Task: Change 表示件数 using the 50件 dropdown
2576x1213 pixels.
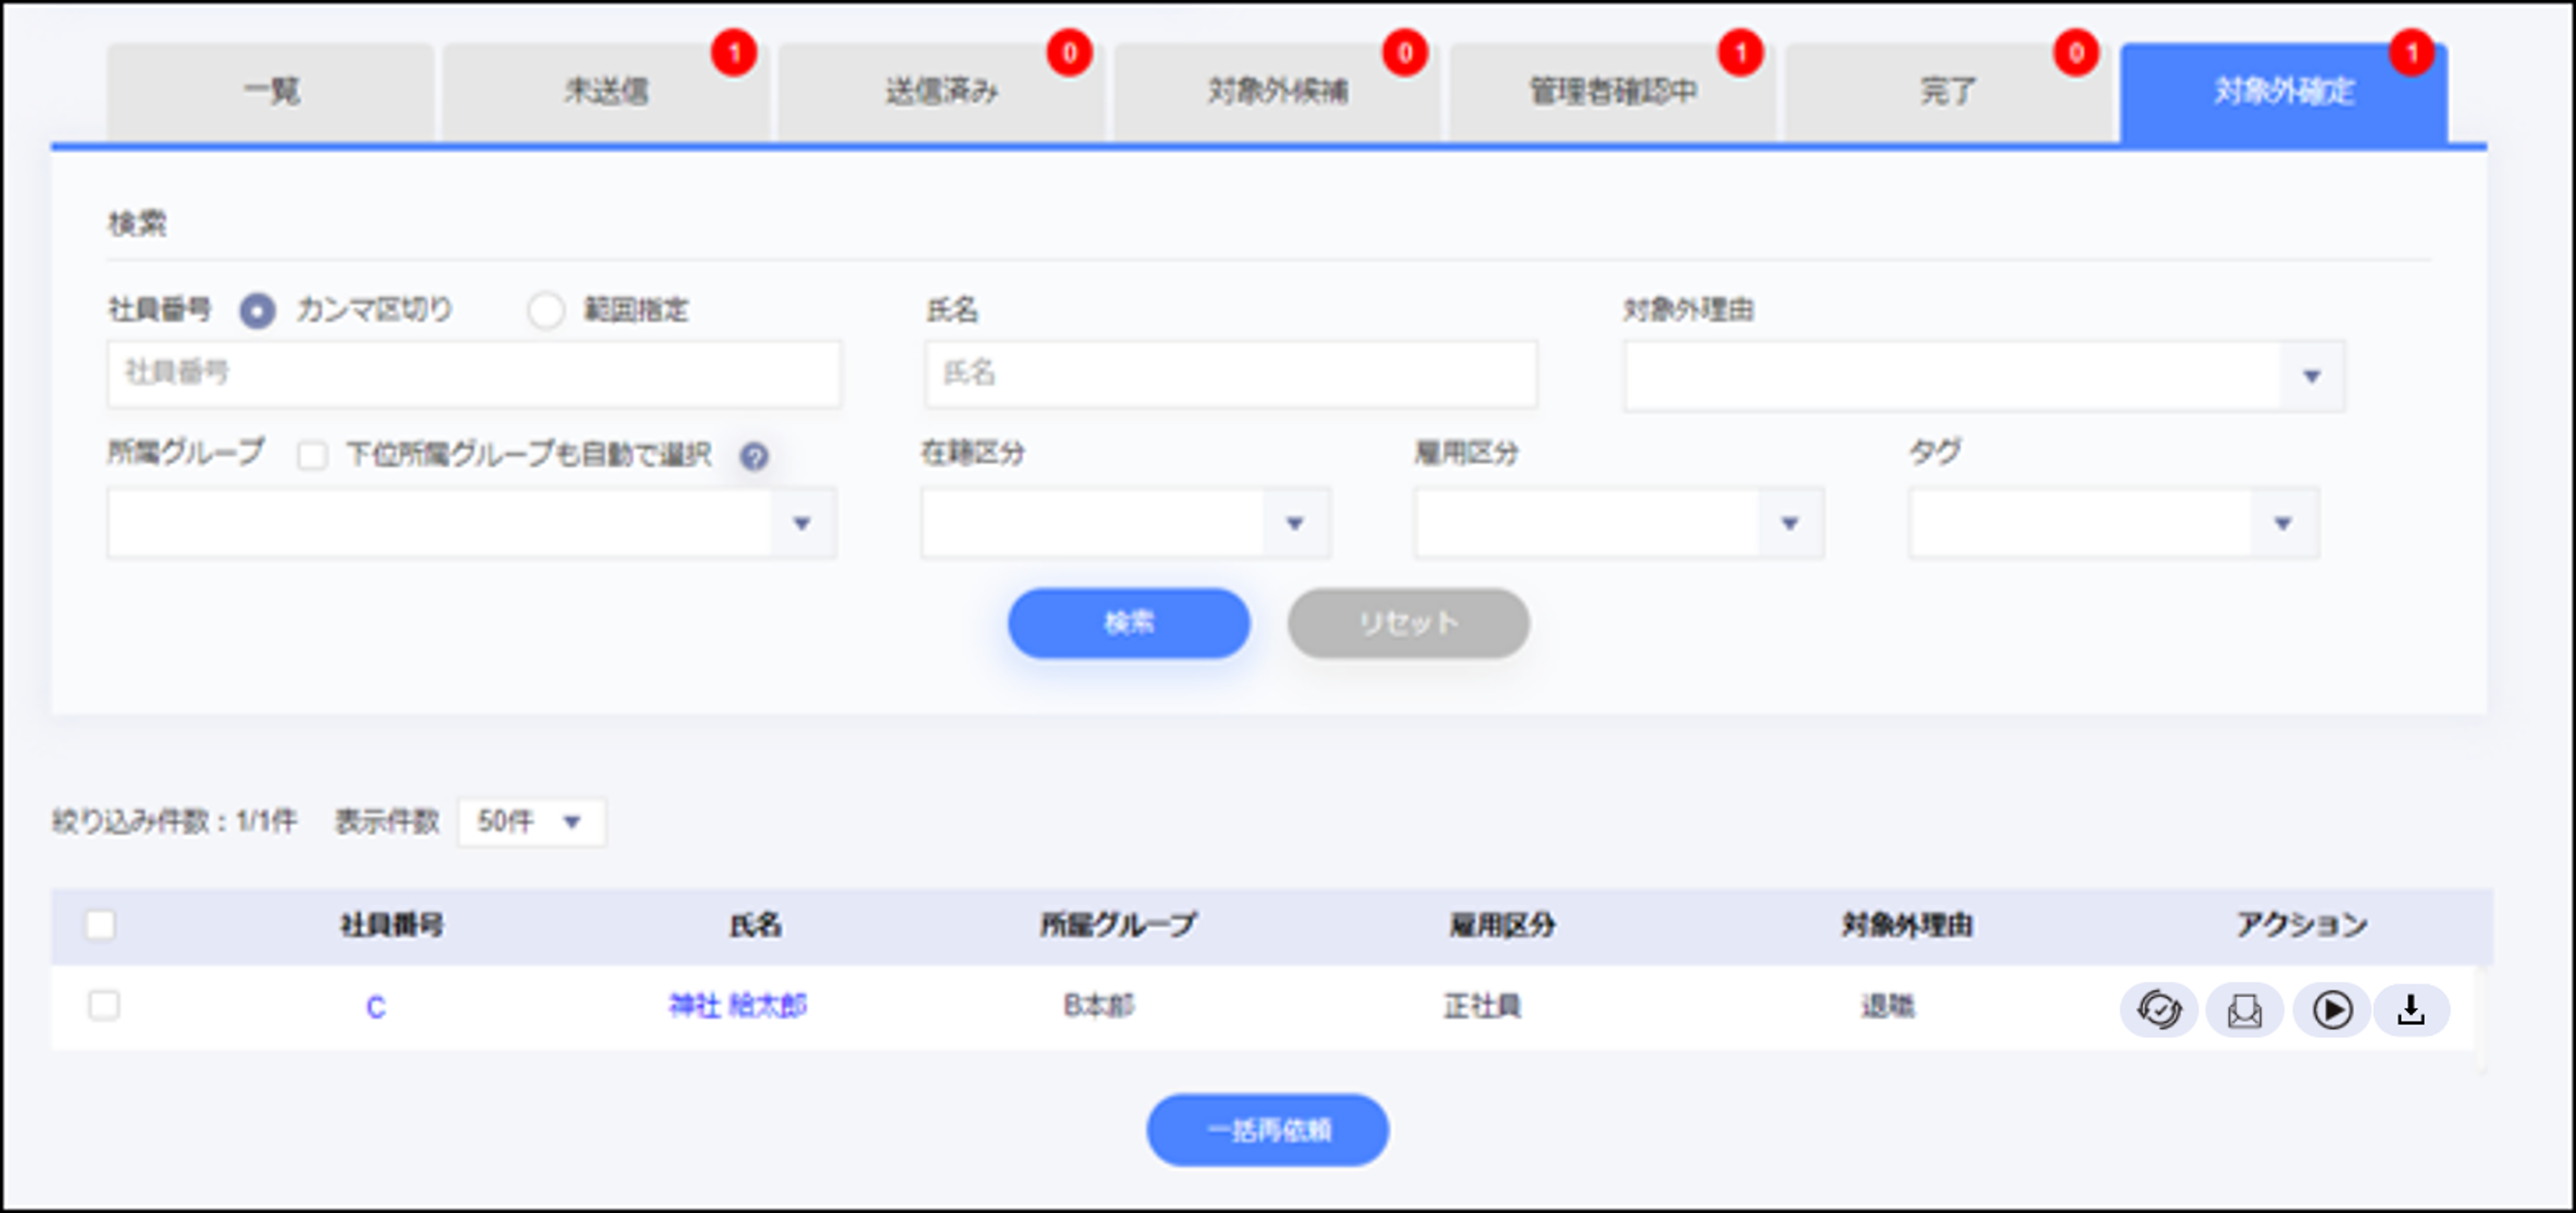Action: click(531, 822)
